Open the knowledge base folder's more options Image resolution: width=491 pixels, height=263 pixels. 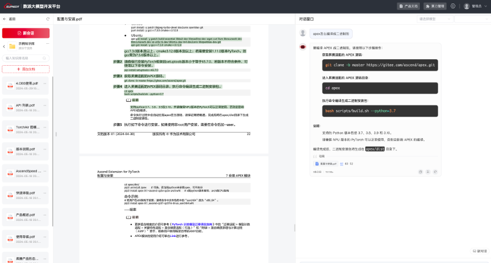point(47,43)
